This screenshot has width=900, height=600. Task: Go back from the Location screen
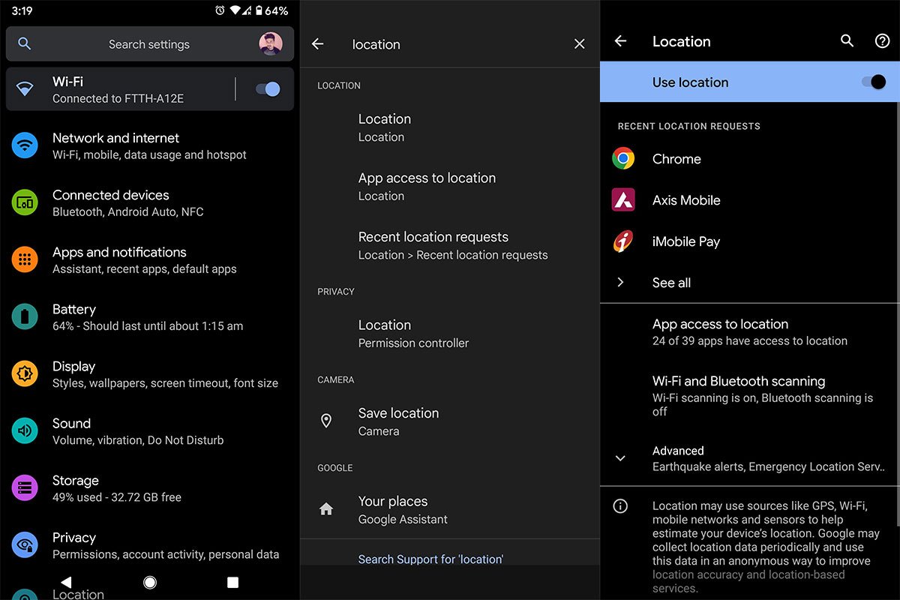point(620,41)
